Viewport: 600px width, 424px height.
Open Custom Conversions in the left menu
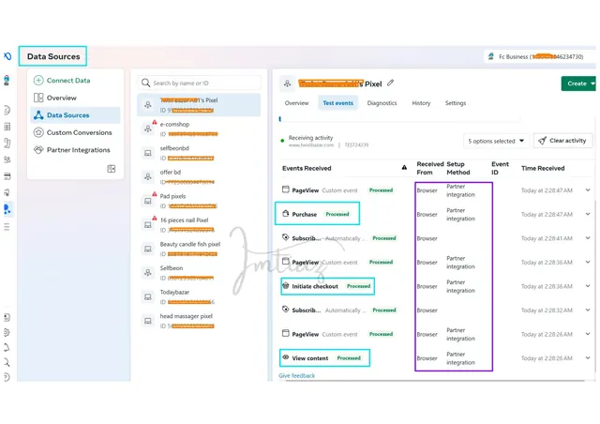[x=75, y=132]
